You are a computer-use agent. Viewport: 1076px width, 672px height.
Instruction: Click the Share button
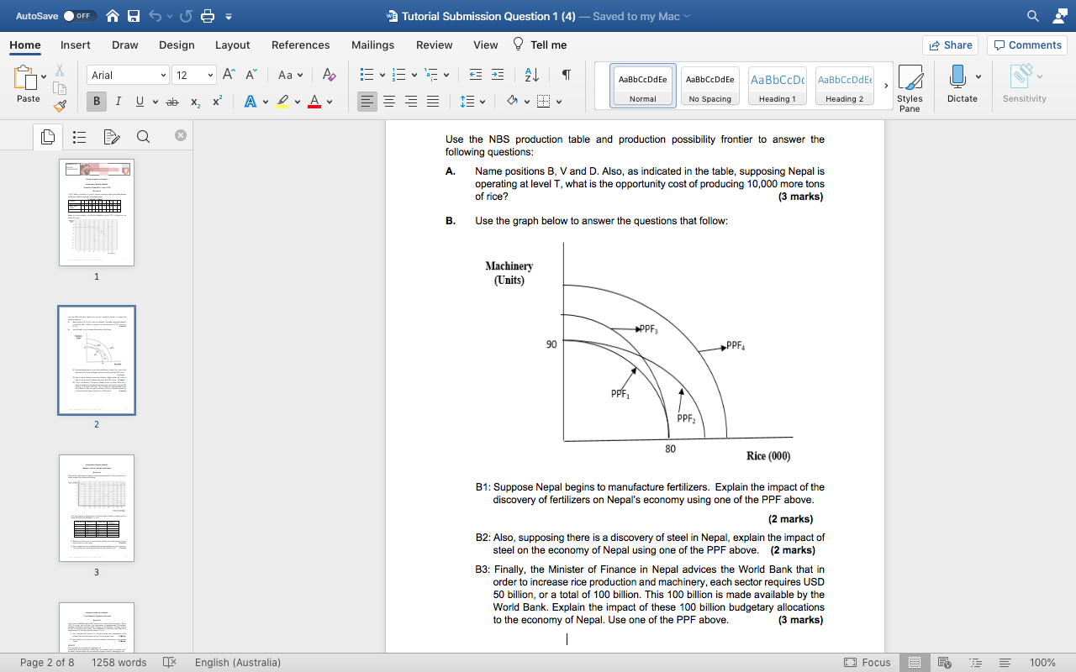point(950,45)
